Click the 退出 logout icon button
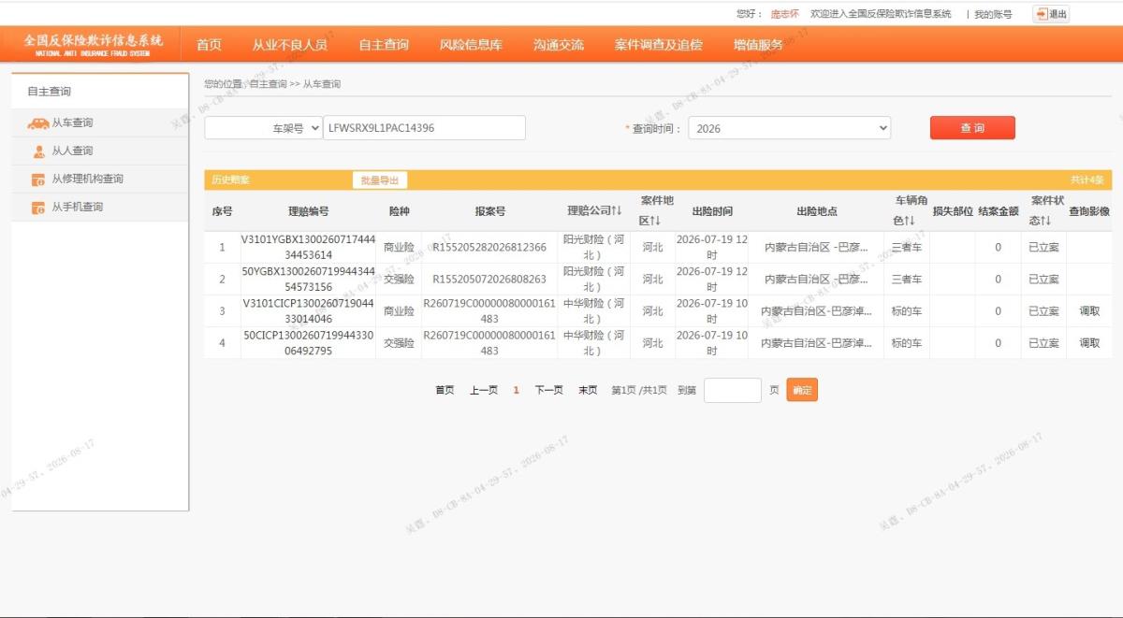The width and height of the screenshot is (1123, 618). (x=1051, y=14)
